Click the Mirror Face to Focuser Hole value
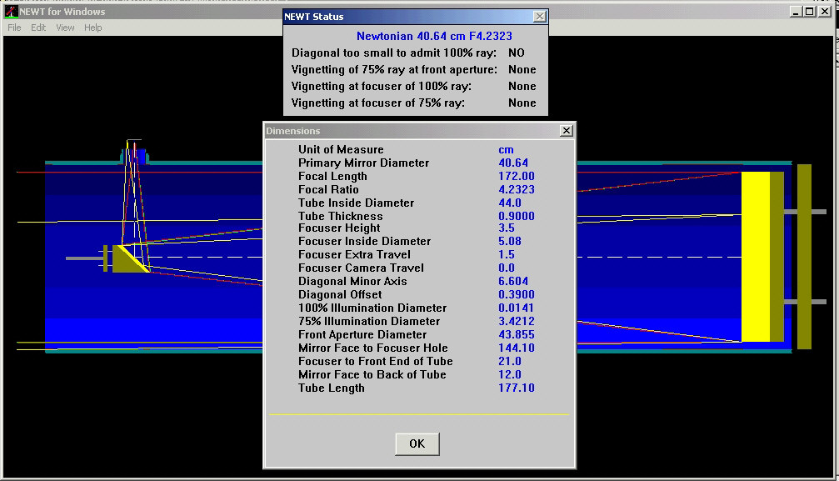 click(517, 348)
